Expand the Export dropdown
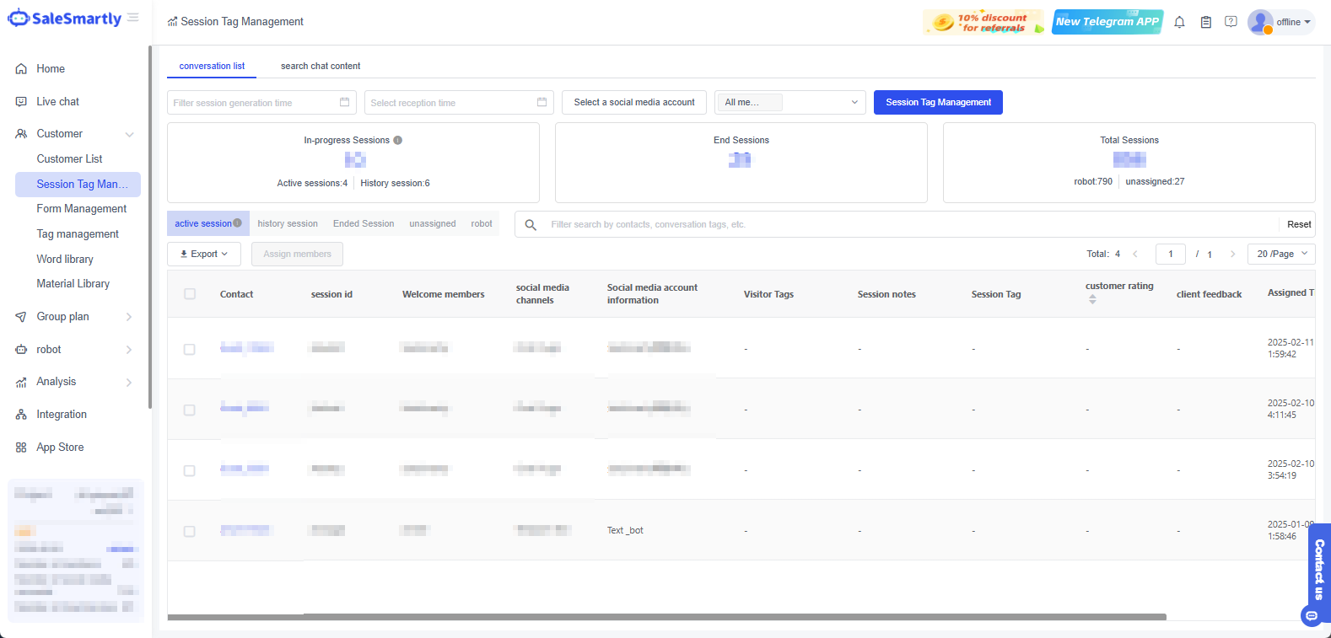 coord(204,254)
